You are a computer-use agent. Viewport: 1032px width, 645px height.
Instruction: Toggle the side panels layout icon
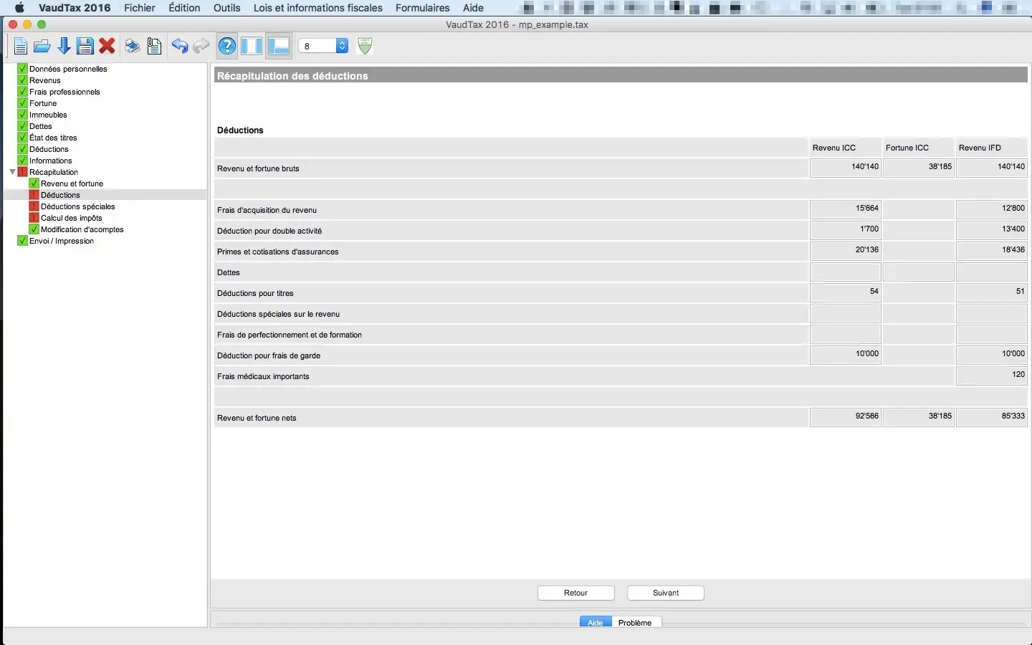click(x=252, y=47)
